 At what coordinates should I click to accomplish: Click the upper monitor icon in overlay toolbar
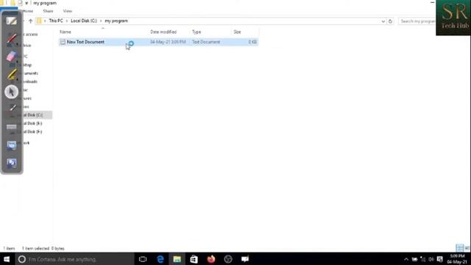pos(12,146)
